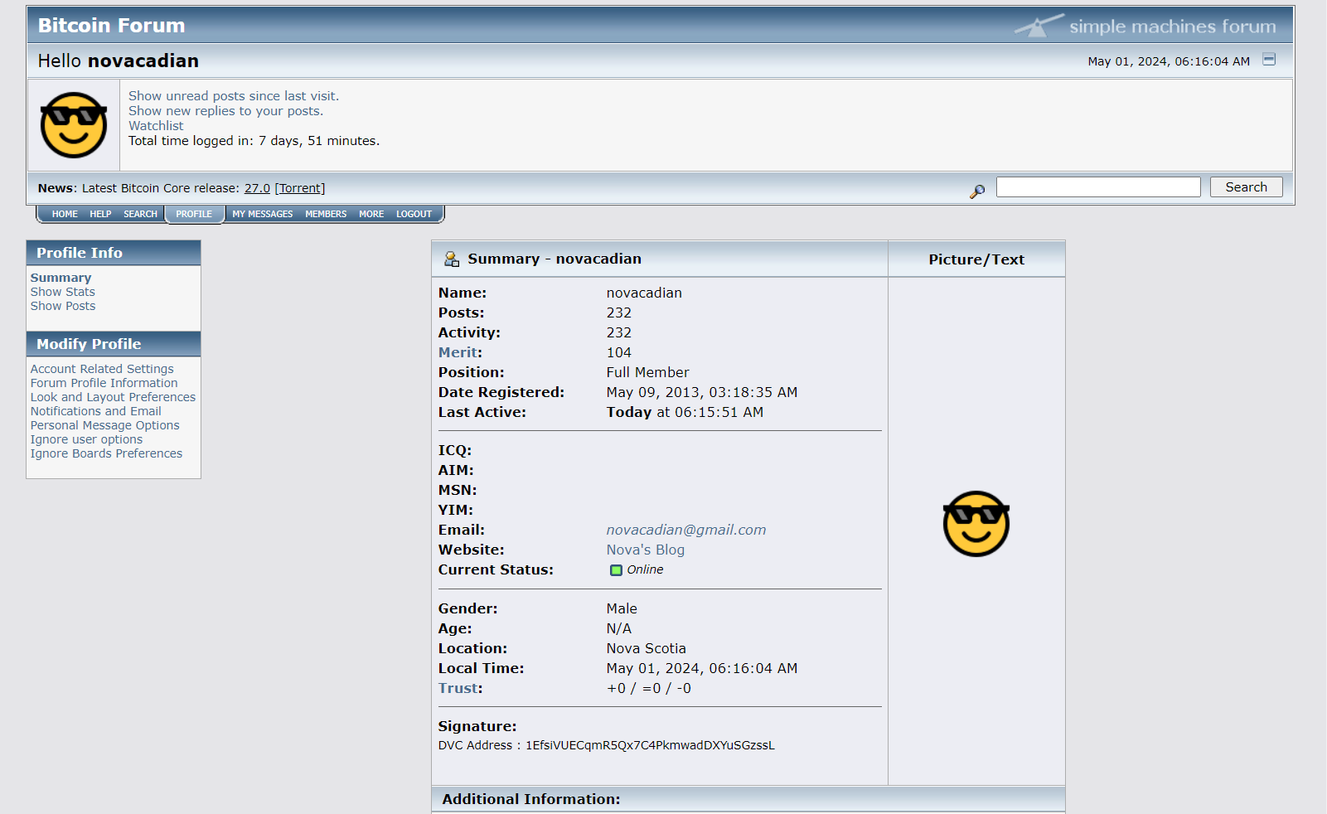Click the Merit value 104
The height and width of the screenshot is (814, 1327).
coord(619,352)
